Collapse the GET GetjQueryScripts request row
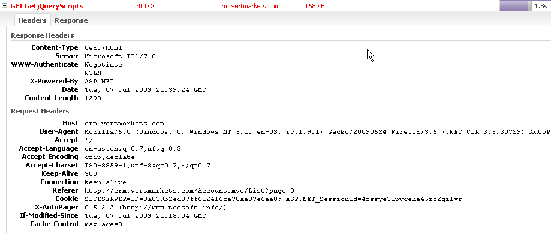 pos(5,6)
